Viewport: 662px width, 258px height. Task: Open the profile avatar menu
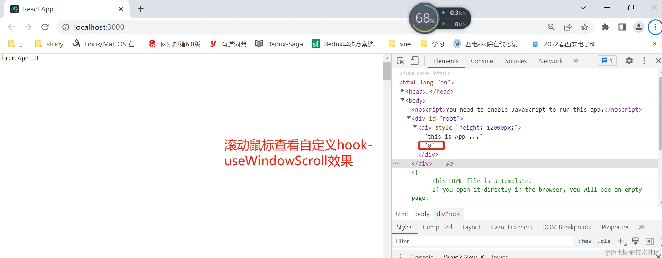[638, 27]
